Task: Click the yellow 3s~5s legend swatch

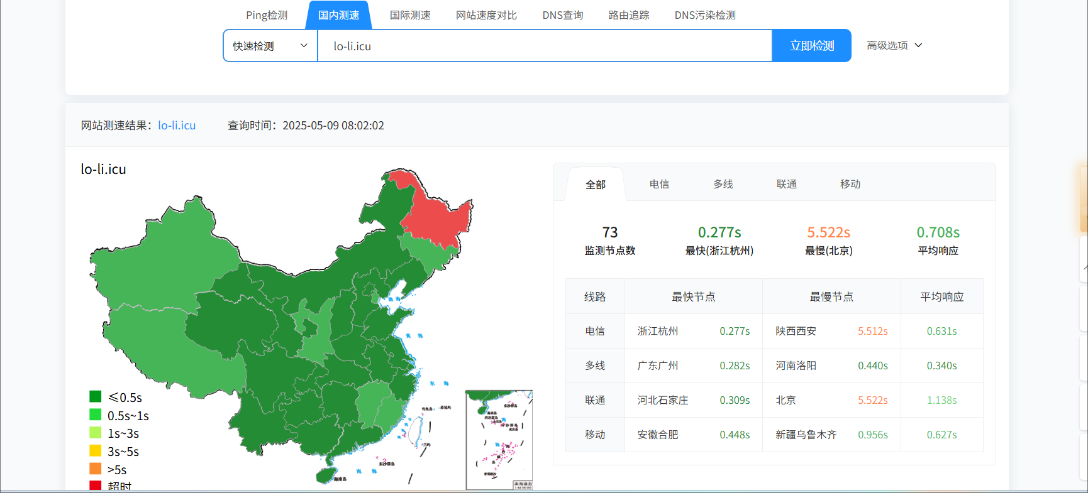Action: tap(96, 450)
